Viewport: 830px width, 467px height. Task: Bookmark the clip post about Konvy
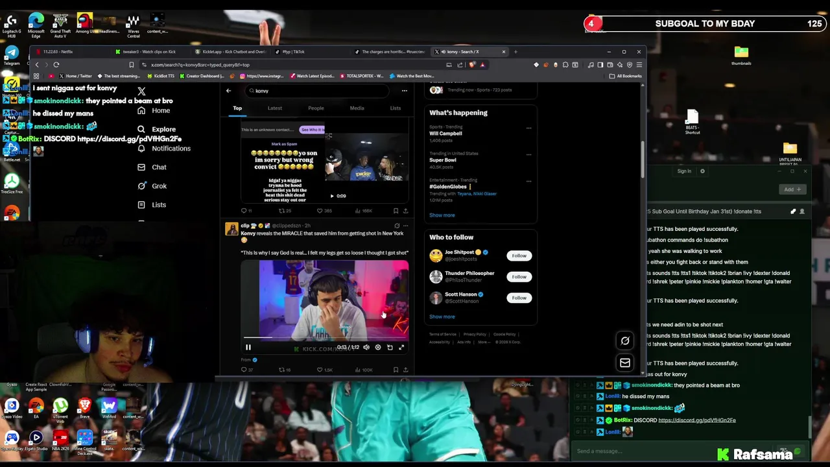click(396, 370)
